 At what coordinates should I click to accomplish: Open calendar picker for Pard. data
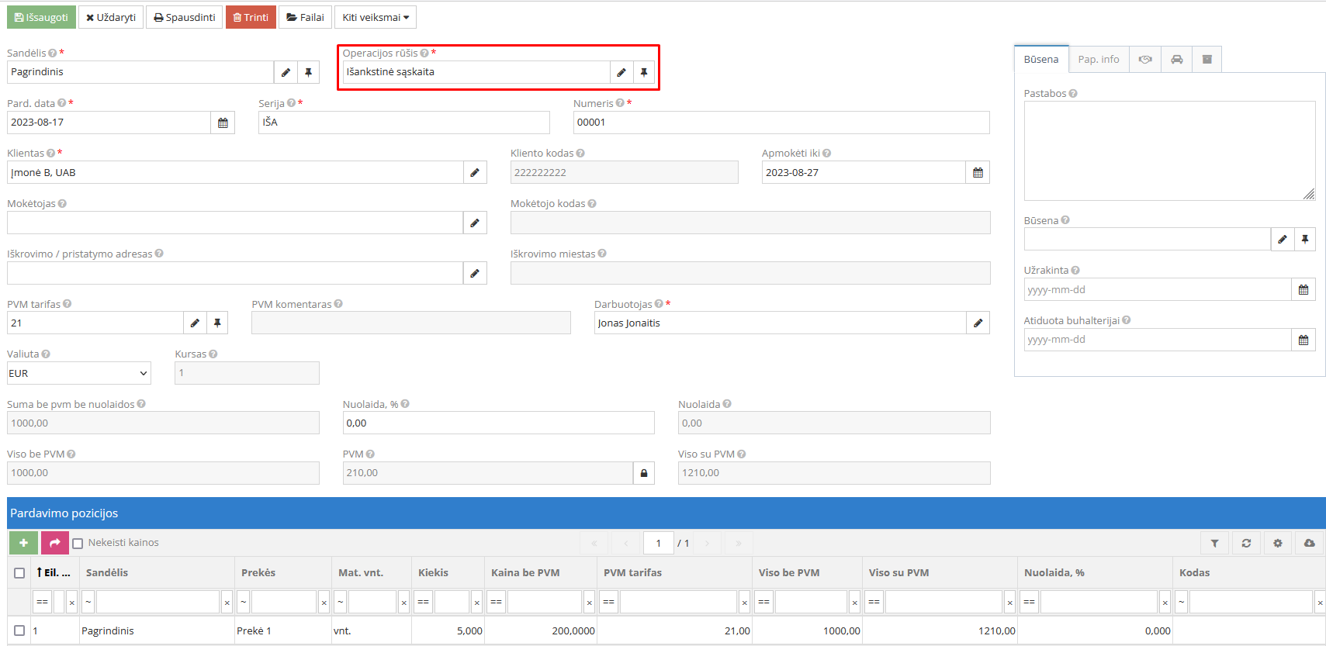[223, 123]
